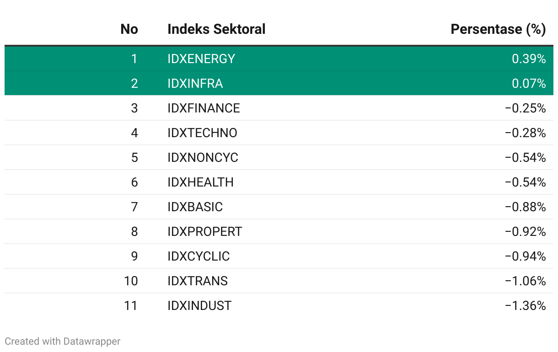
Task: Click the 0.39% percentage value
Action: coord(529,59)
